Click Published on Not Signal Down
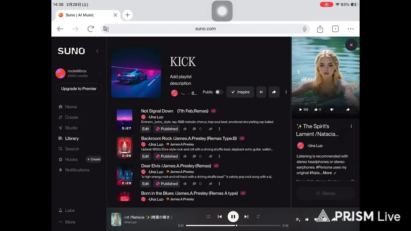The image size is (411, 231). pyautogui.click(x=166, y=129)
